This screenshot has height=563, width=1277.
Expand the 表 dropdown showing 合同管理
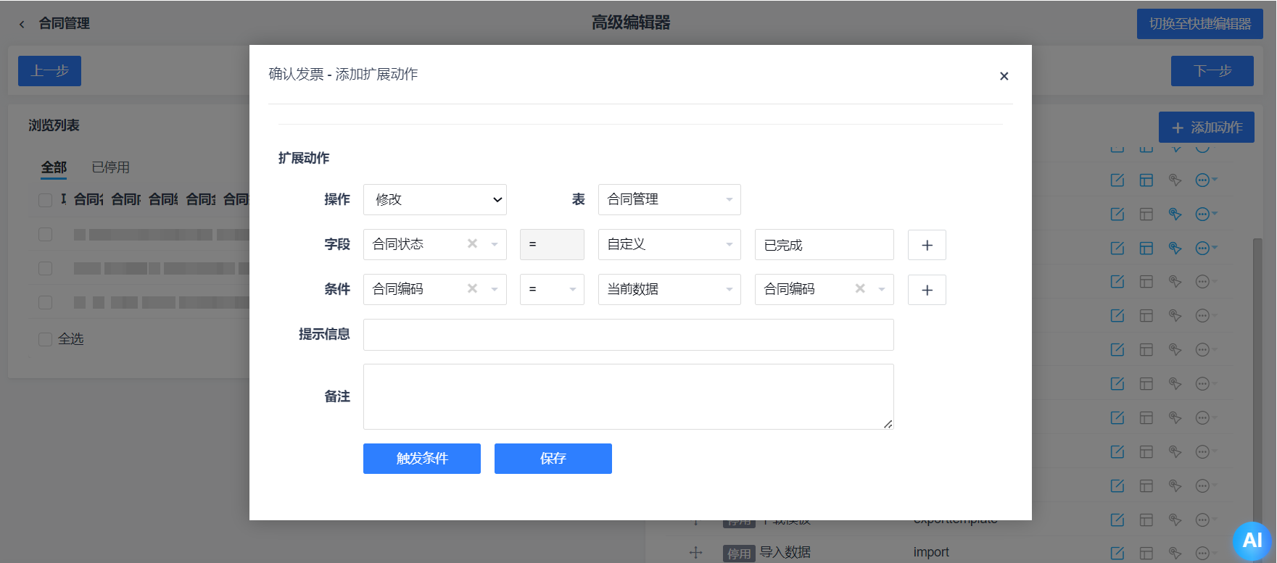(x=669, y=200)
